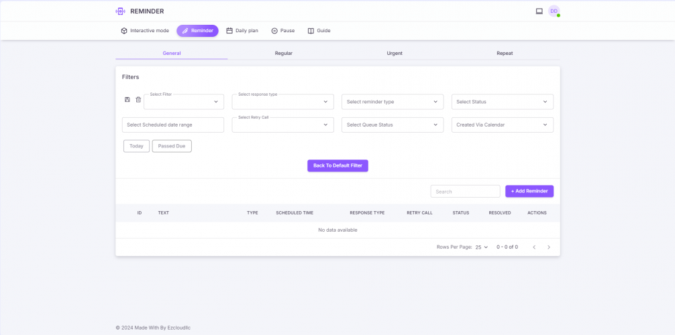The height and width of the screenshot is (335, 675).
Task: Go to next page arrow
Action: pyautogui.click(x=548, y=247)
